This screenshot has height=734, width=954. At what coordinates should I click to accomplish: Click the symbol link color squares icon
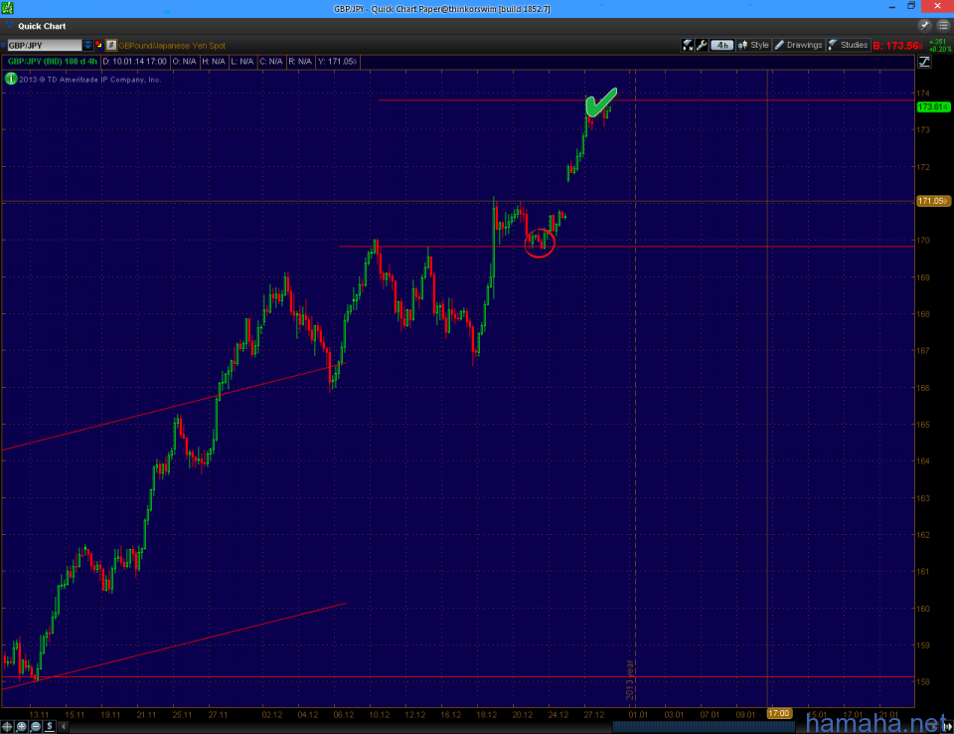pyautogui.click(x=99, y=45)
